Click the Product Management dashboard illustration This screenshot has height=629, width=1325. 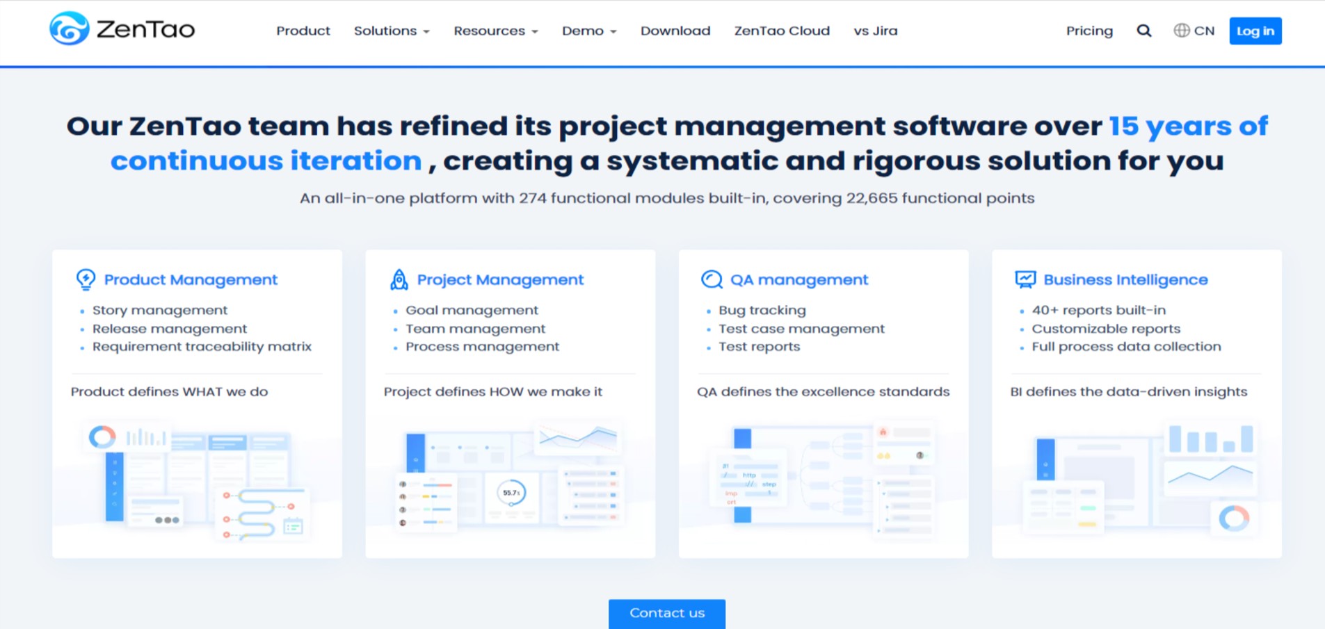pyautogui.click(x=197, y=480)
